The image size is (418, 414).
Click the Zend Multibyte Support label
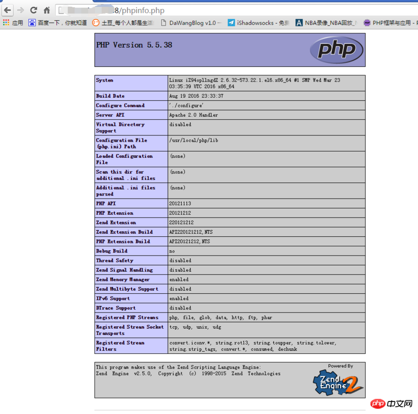tap(127, 289)
